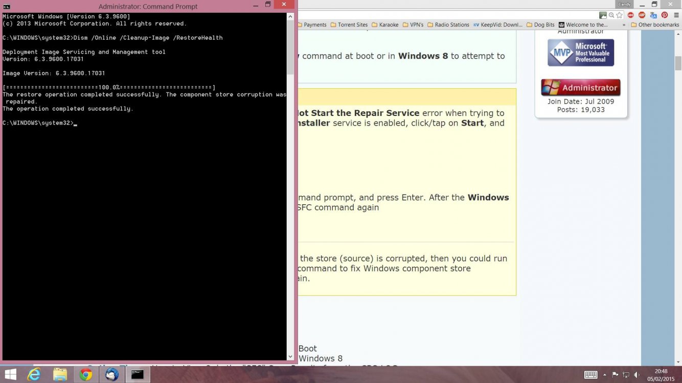The width and height of the screenshot is (682, 383).
Task: Open the Chrome hamburger menu
Action: coord(675,15)
